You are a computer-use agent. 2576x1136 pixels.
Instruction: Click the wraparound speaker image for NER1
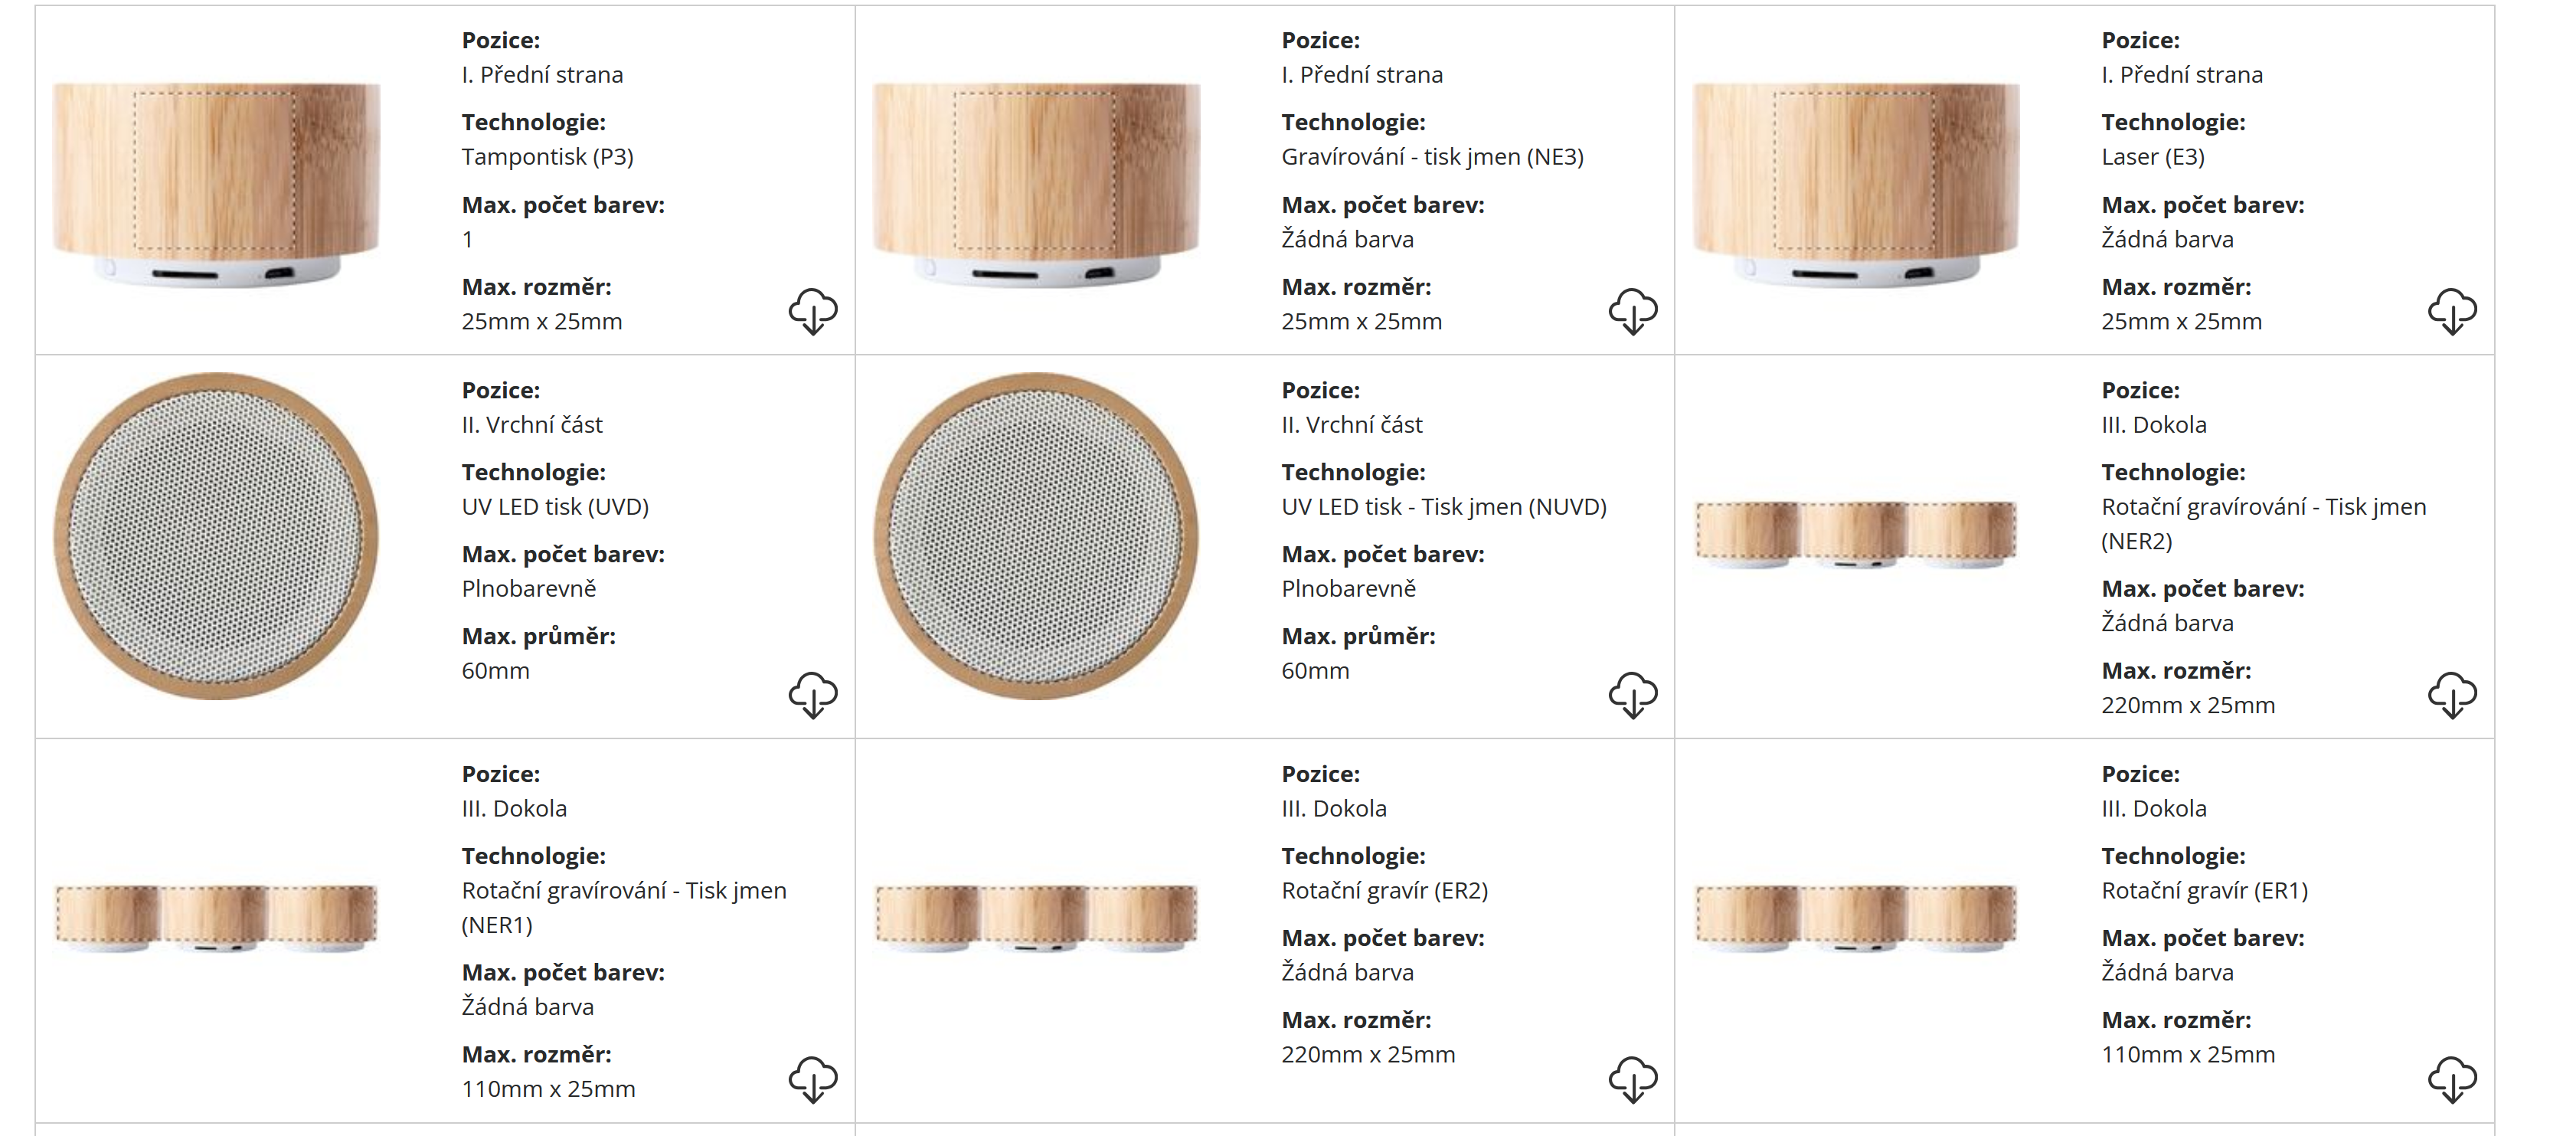coord(216,917)
